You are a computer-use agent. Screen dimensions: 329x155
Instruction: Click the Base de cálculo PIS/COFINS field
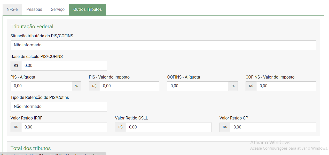pyautogui.click(x=64, y=66)
